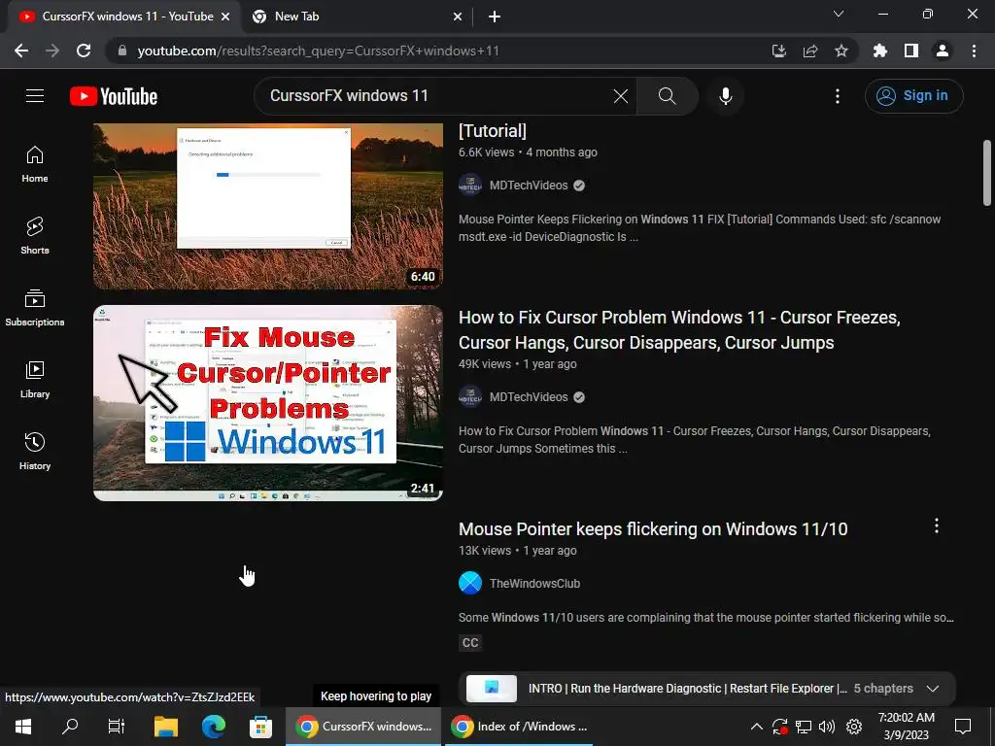
Task: Open the Chrome tab search dropdown
Action: coord(839,14)
